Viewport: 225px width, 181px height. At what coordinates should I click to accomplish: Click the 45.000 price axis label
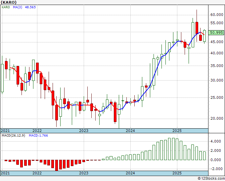tap(217, 42)
